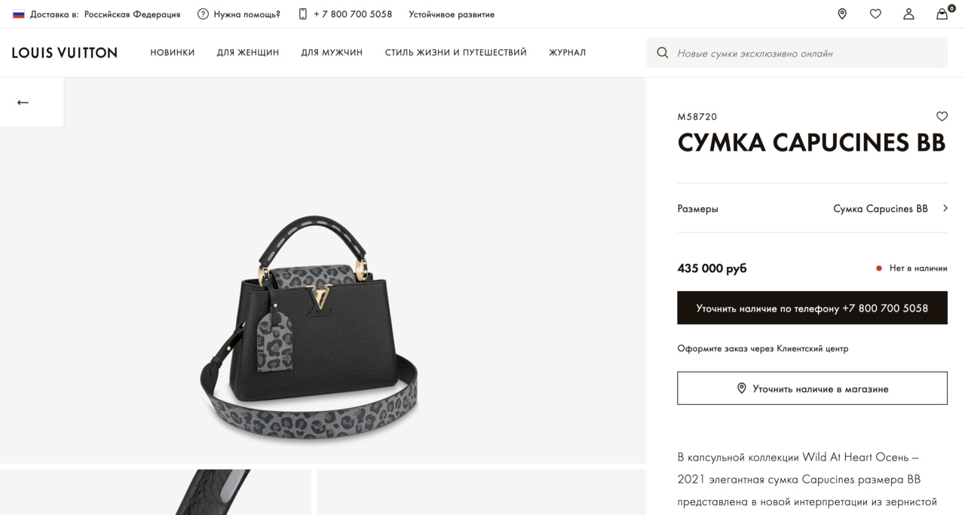Viewport: 965px width, 515px height.
Task: Open the Устойчивое развитие link
Action: point(452,14)
